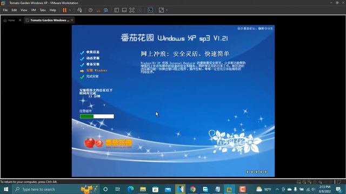The width and height of the screenshot is (346, 194).
Task: Enter full screen mode icon
Action: pos(132,10)
